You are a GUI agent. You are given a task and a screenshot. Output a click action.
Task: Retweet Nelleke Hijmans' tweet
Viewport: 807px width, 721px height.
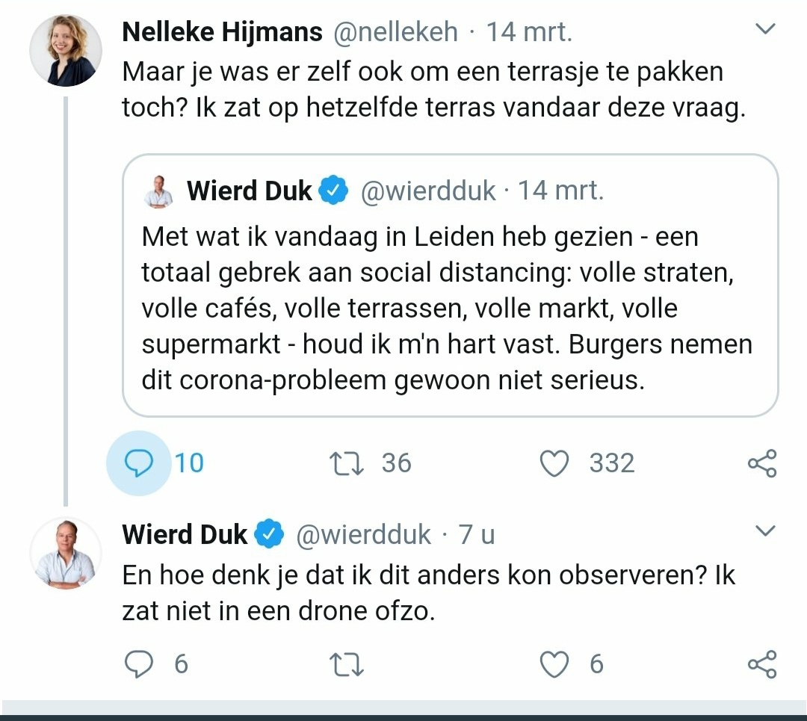coord(346,464)
